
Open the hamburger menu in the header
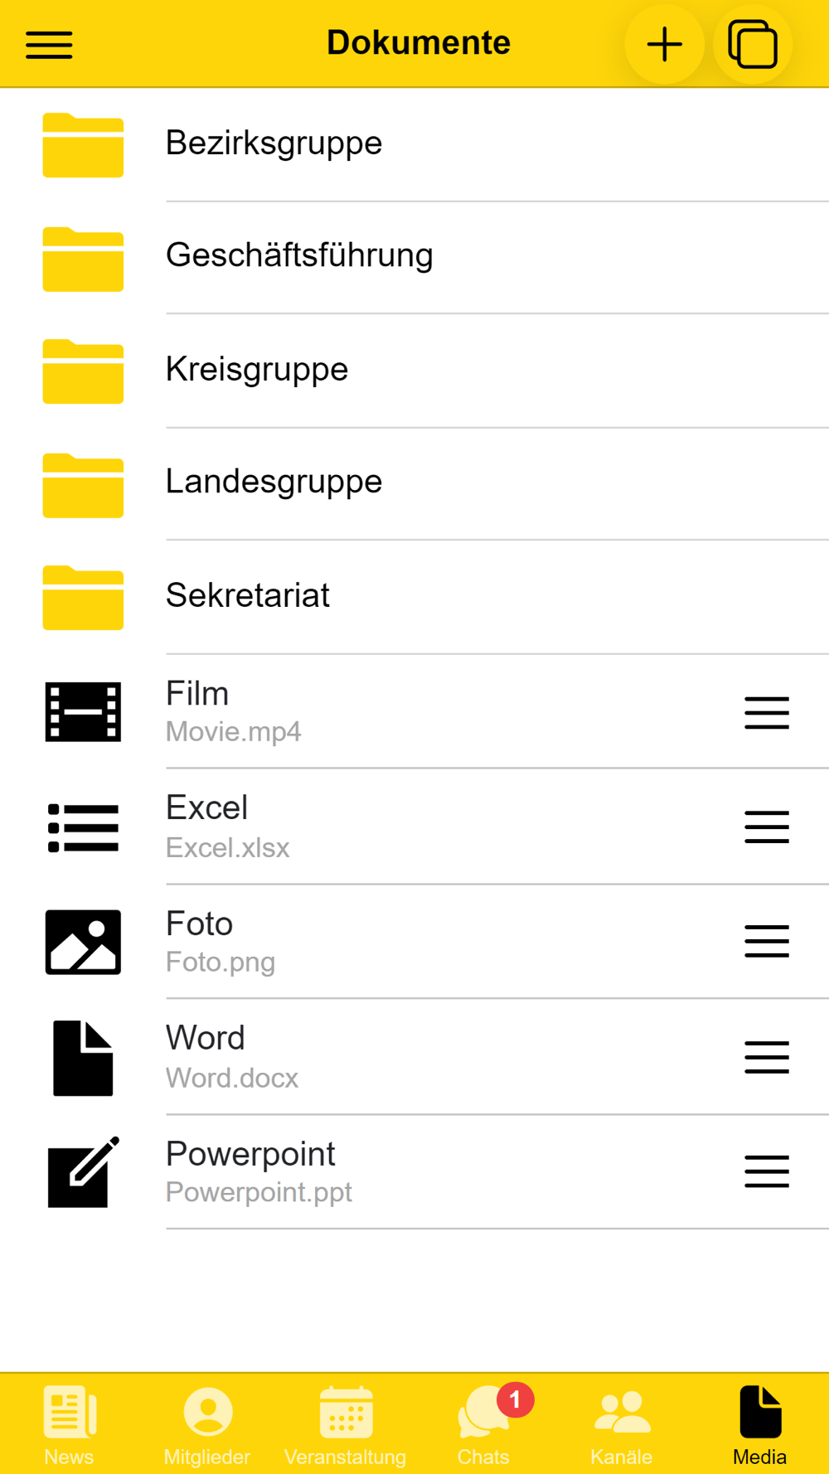[49, 45]
